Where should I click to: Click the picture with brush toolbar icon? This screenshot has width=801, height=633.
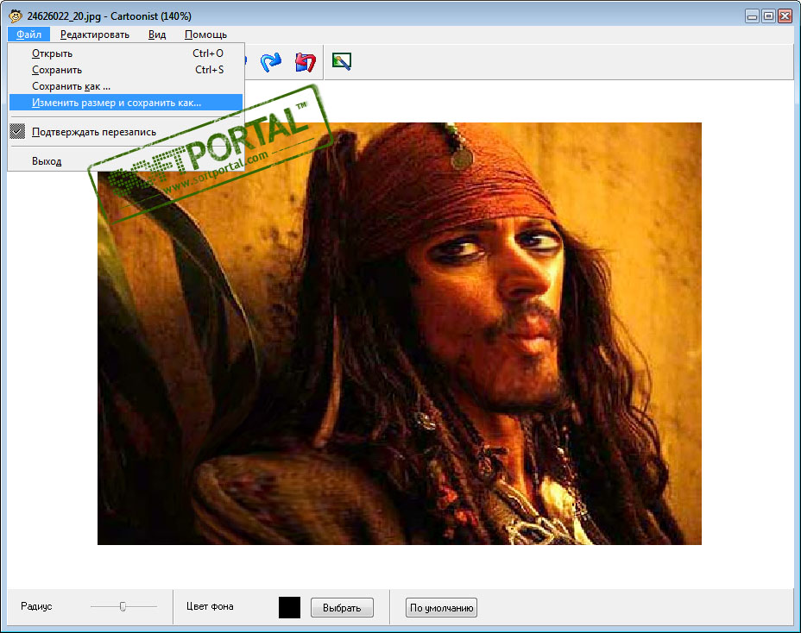tap(342, 61)
